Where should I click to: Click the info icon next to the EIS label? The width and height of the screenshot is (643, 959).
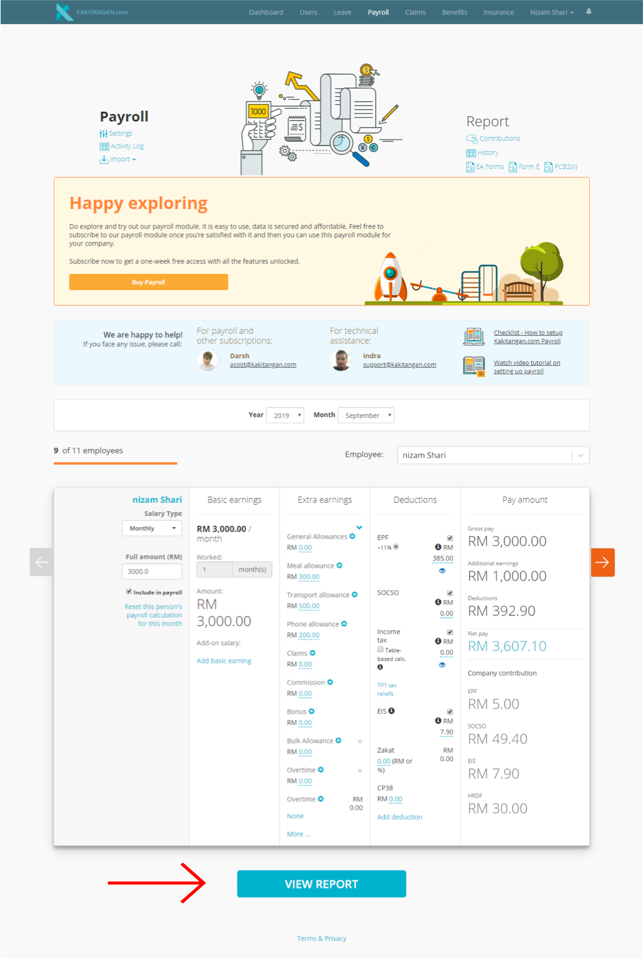point(392,711)
